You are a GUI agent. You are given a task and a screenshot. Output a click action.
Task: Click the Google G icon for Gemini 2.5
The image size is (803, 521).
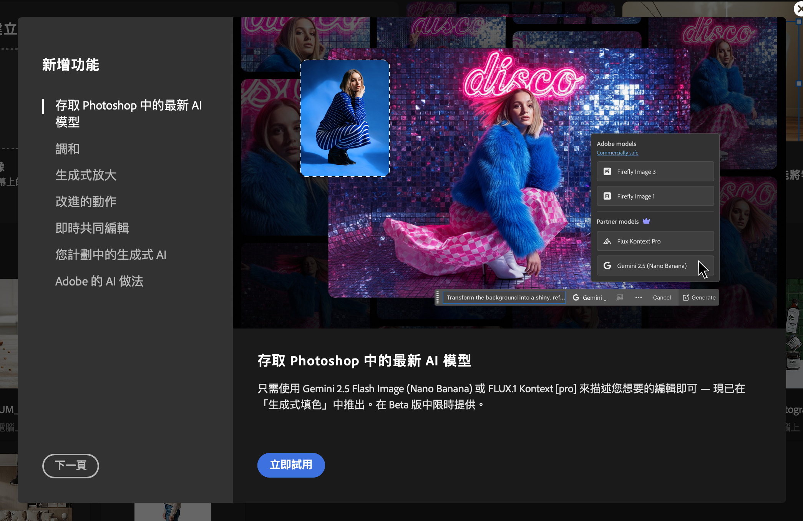point(607,266)
